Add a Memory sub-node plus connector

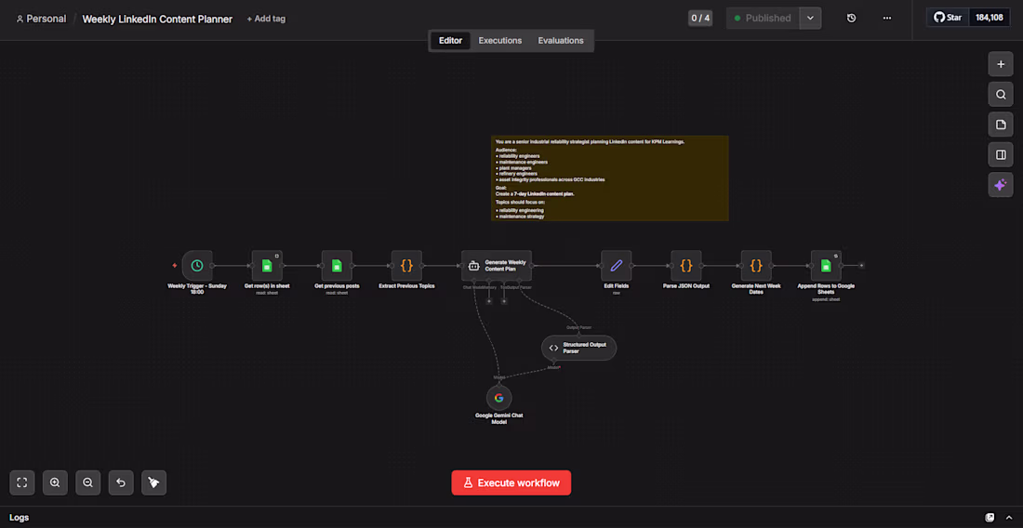pyautogui.click(x=489, y=301)
